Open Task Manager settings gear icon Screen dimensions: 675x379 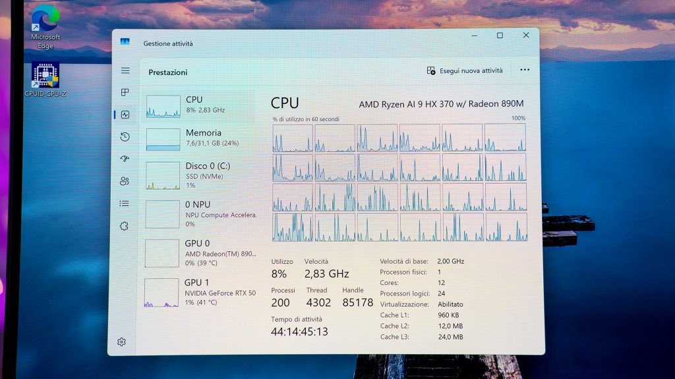tap(121, 342)
